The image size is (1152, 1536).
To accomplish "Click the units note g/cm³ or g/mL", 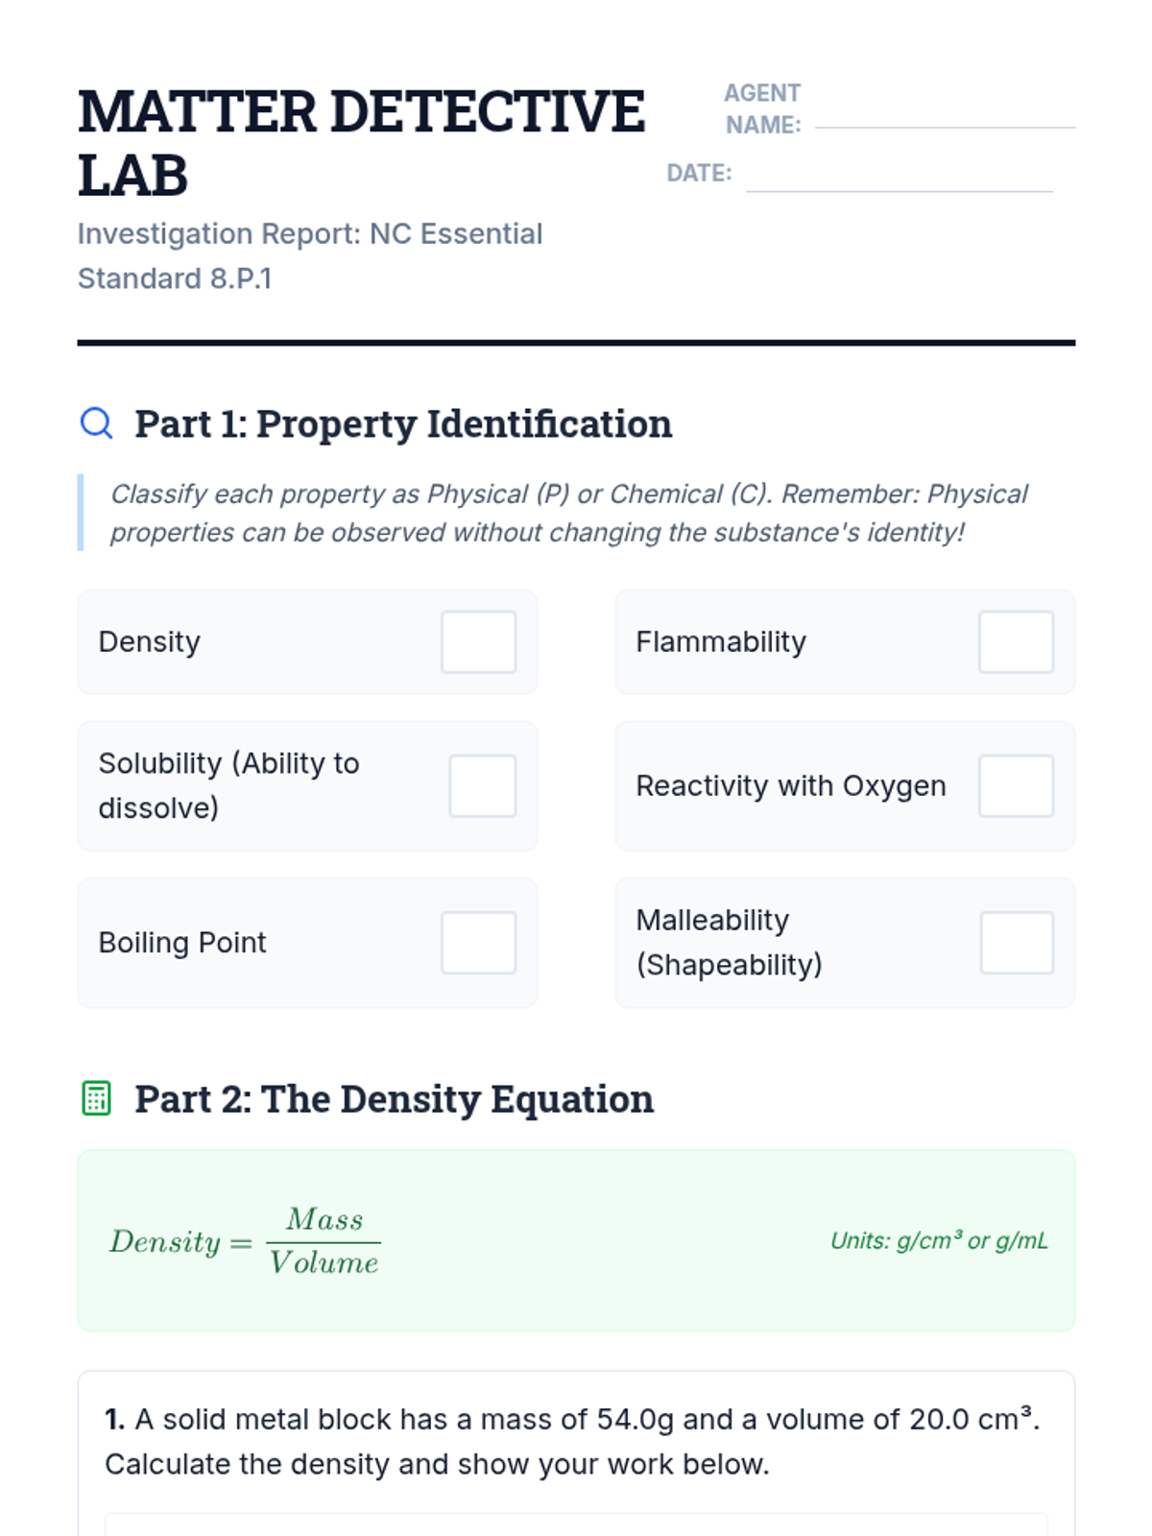I will (938, 1240).
